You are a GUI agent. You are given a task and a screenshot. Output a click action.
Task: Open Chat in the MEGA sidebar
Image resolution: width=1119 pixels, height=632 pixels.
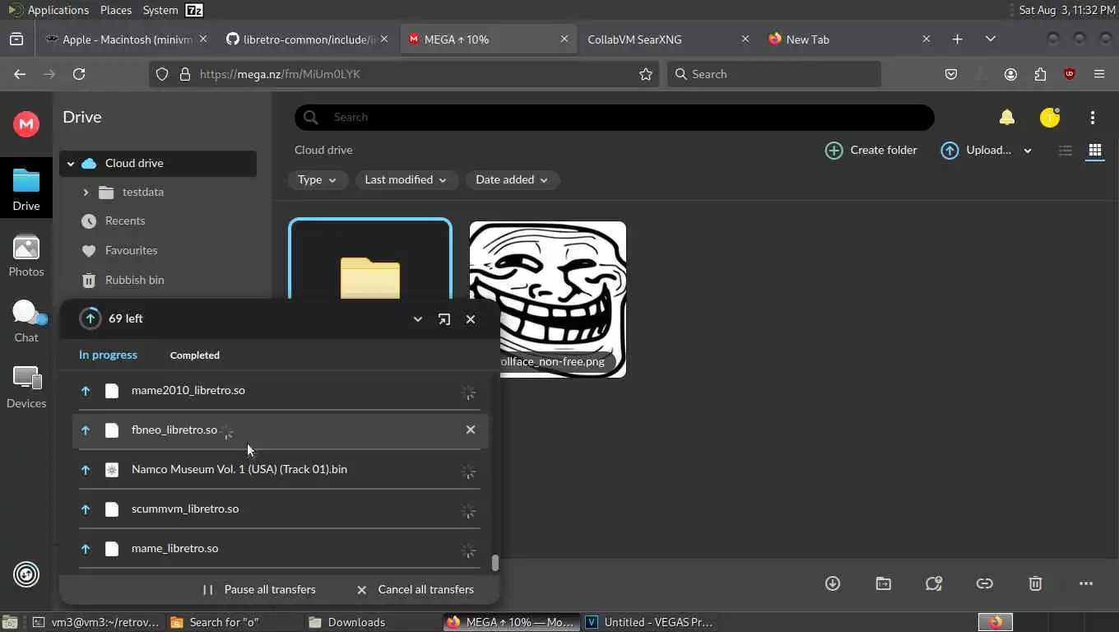(x=26, y=322)
